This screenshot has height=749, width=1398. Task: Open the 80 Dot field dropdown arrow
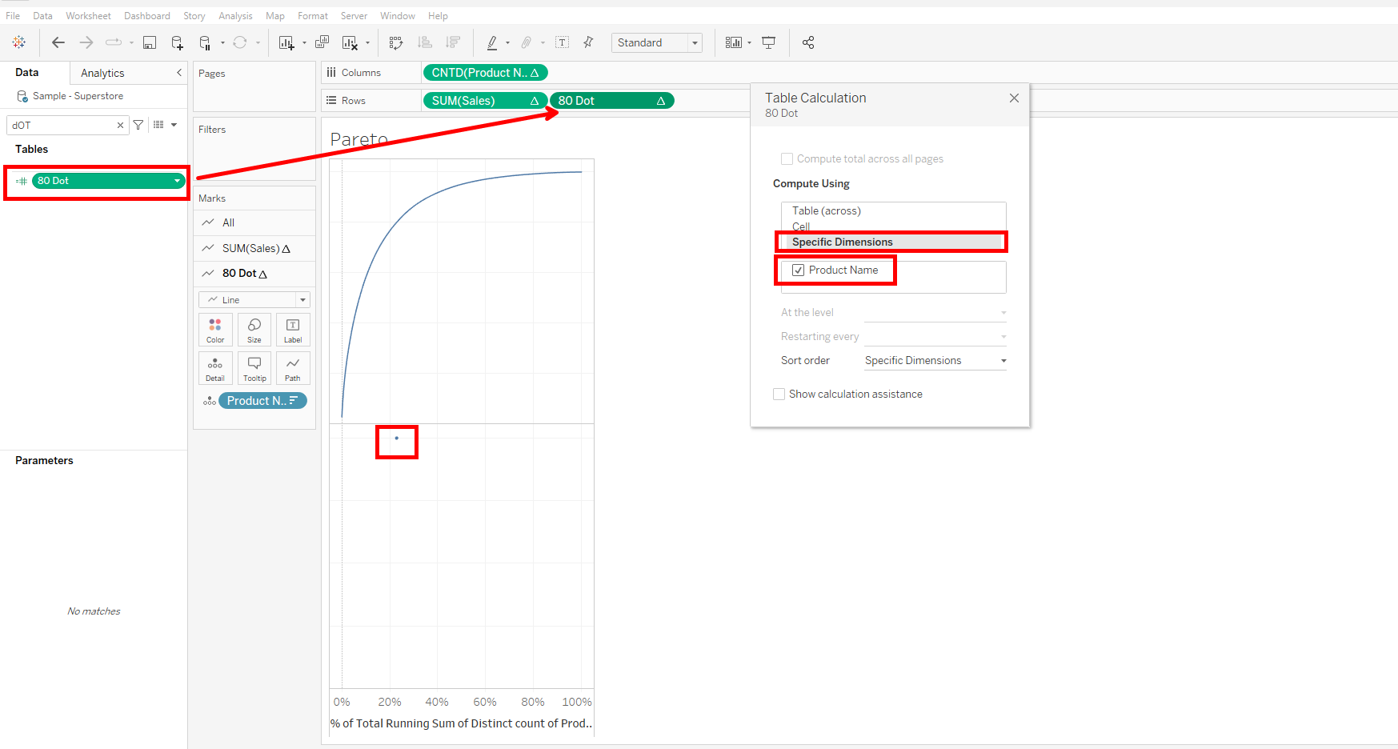pyautogui.click(x=177, y=181)
